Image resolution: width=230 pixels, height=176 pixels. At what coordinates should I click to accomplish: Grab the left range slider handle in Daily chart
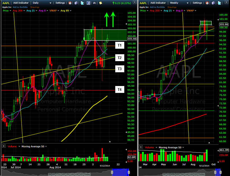112,172
